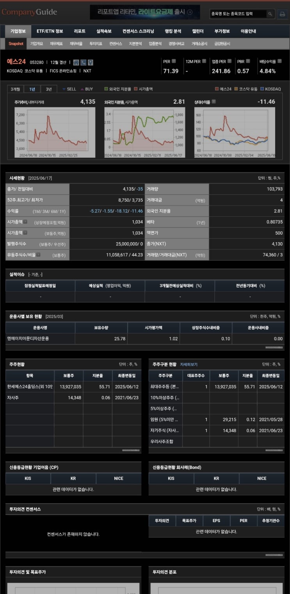Click the phone icon beside 12월 결산

click(83, 62)
